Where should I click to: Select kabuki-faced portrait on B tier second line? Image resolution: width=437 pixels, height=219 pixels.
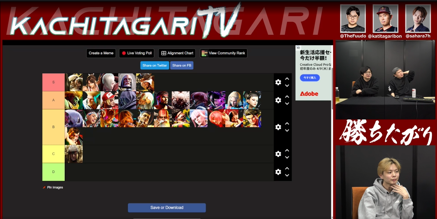click(x=74, y=136)
